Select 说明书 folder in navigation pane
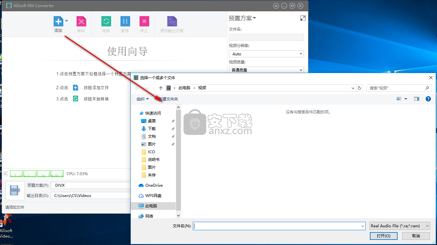This screenshot has width=437, height=245. click(153, 160)
